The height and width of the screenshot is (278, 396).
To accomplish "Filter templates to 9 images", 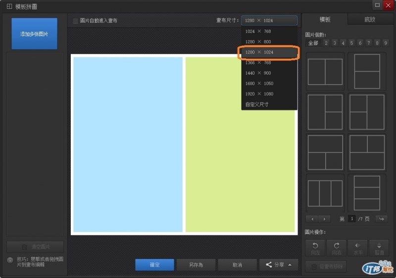I will coord(386,43).
